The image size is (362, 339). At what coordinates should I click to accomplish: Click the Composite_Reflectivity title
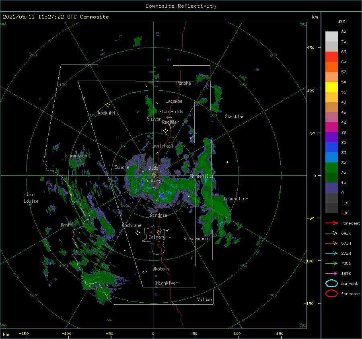181,6
